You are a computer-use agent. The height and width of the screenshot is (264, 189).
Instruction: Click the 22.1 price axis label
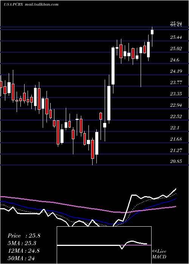point(175,128)
